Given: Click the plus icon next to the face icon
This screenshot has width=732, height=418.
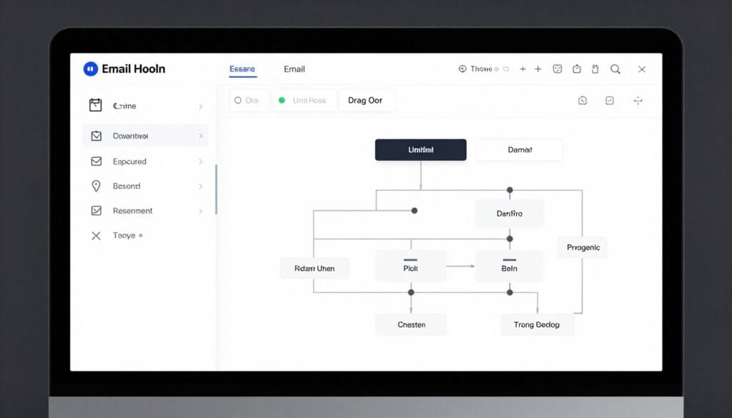Looking at the screenshot, I should [538, 69].
